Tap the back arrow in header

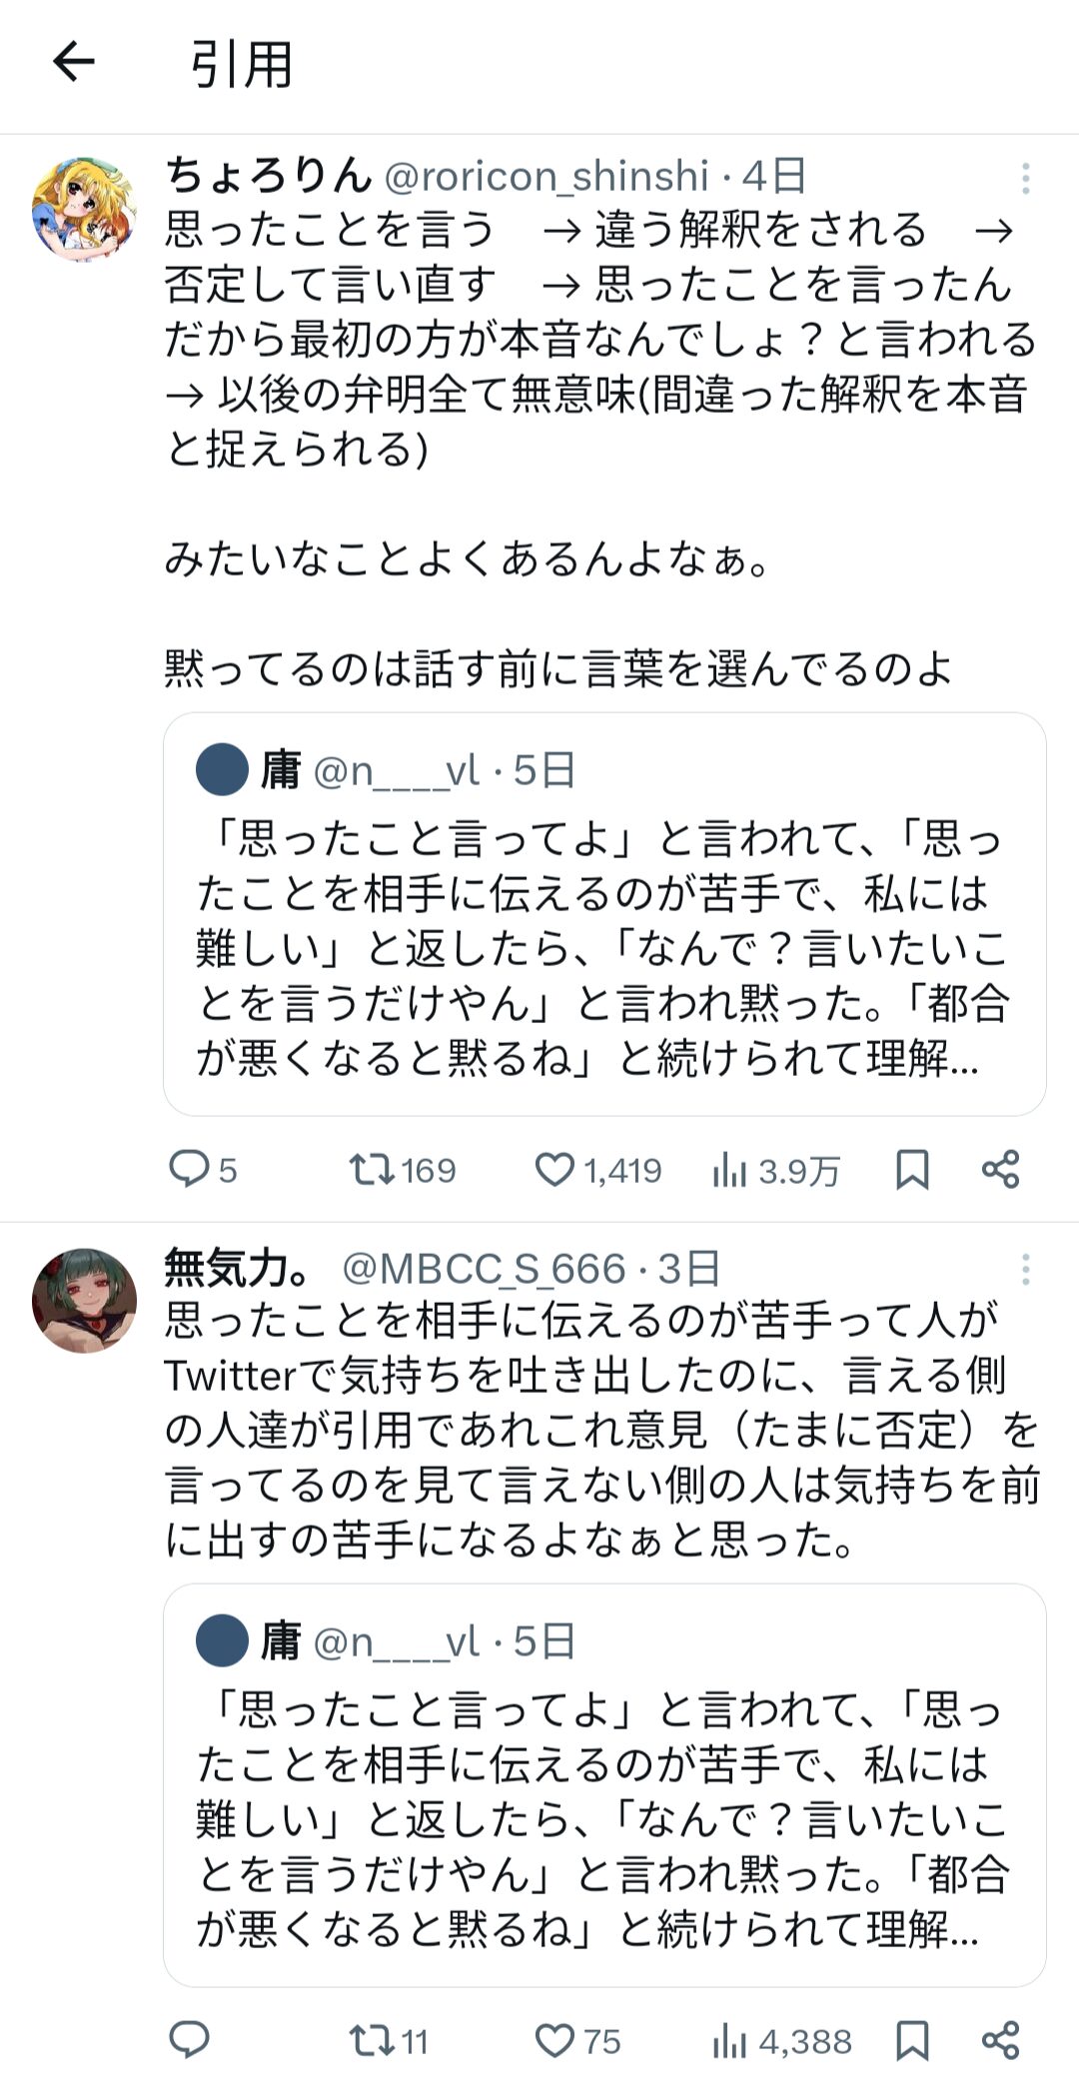73,62
